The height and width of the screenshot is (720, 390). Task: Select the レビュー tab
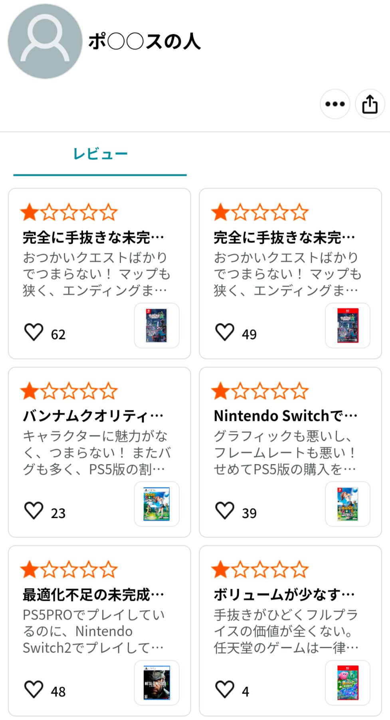coord(100,154)
